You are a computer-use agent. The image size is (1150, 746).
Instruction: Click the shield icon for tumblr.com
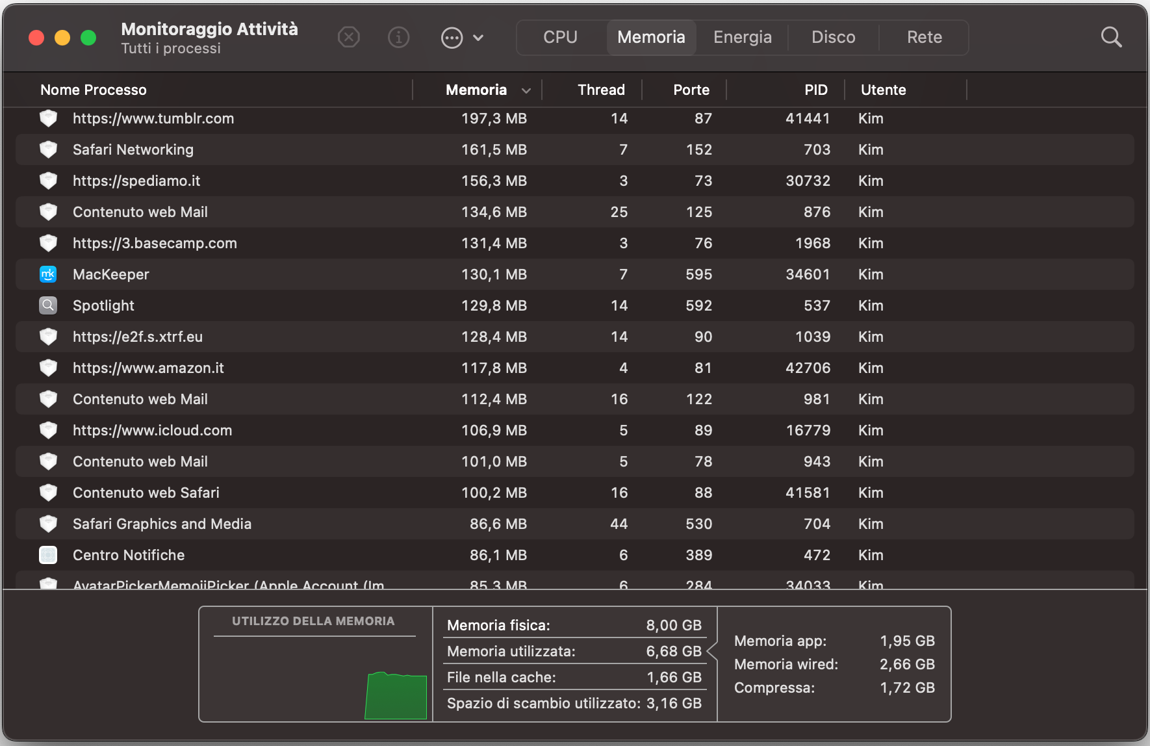(x=48, y=118)
